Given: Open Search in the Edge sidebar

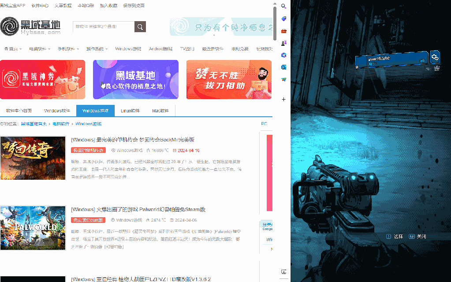Looking at the screenshot, I should 283,6.
